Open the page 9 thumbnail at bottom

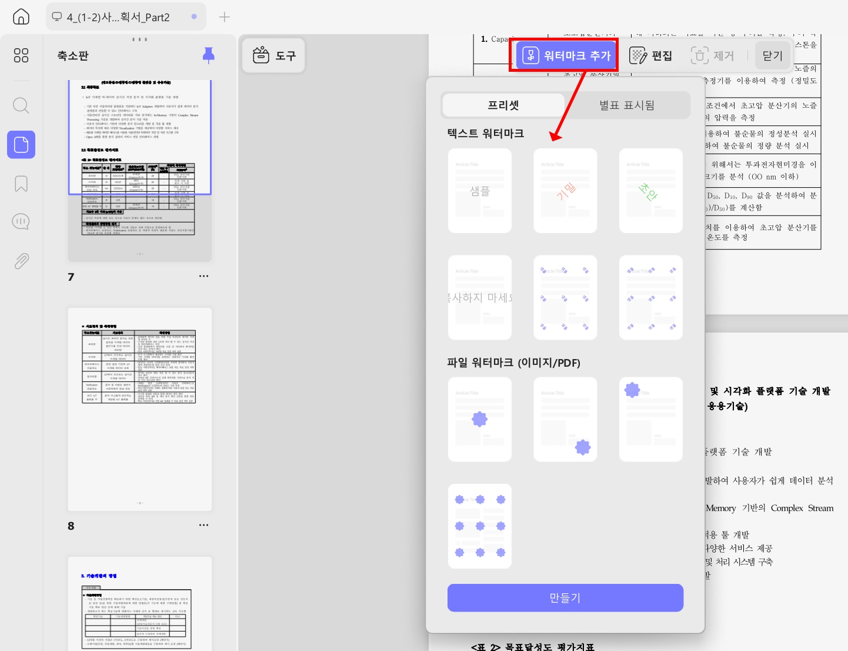click(140, 604)
